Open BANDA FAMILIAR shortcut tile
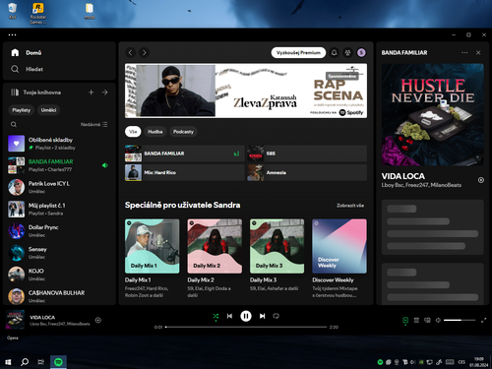The image size is (492, 369). [185, 154]
